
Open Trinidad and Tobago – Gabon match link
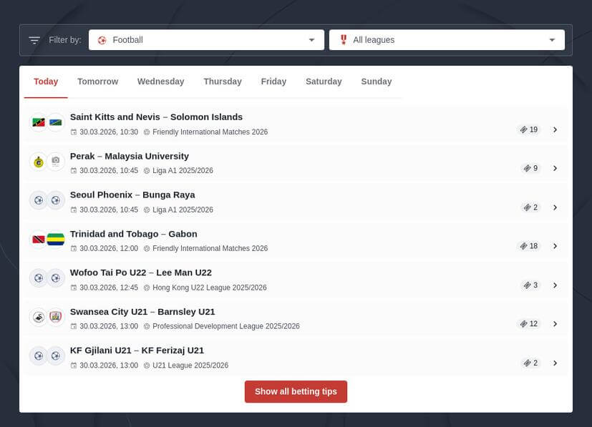(x=133, y=234)
